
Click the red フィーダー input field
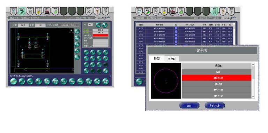[x=100, y=35]
